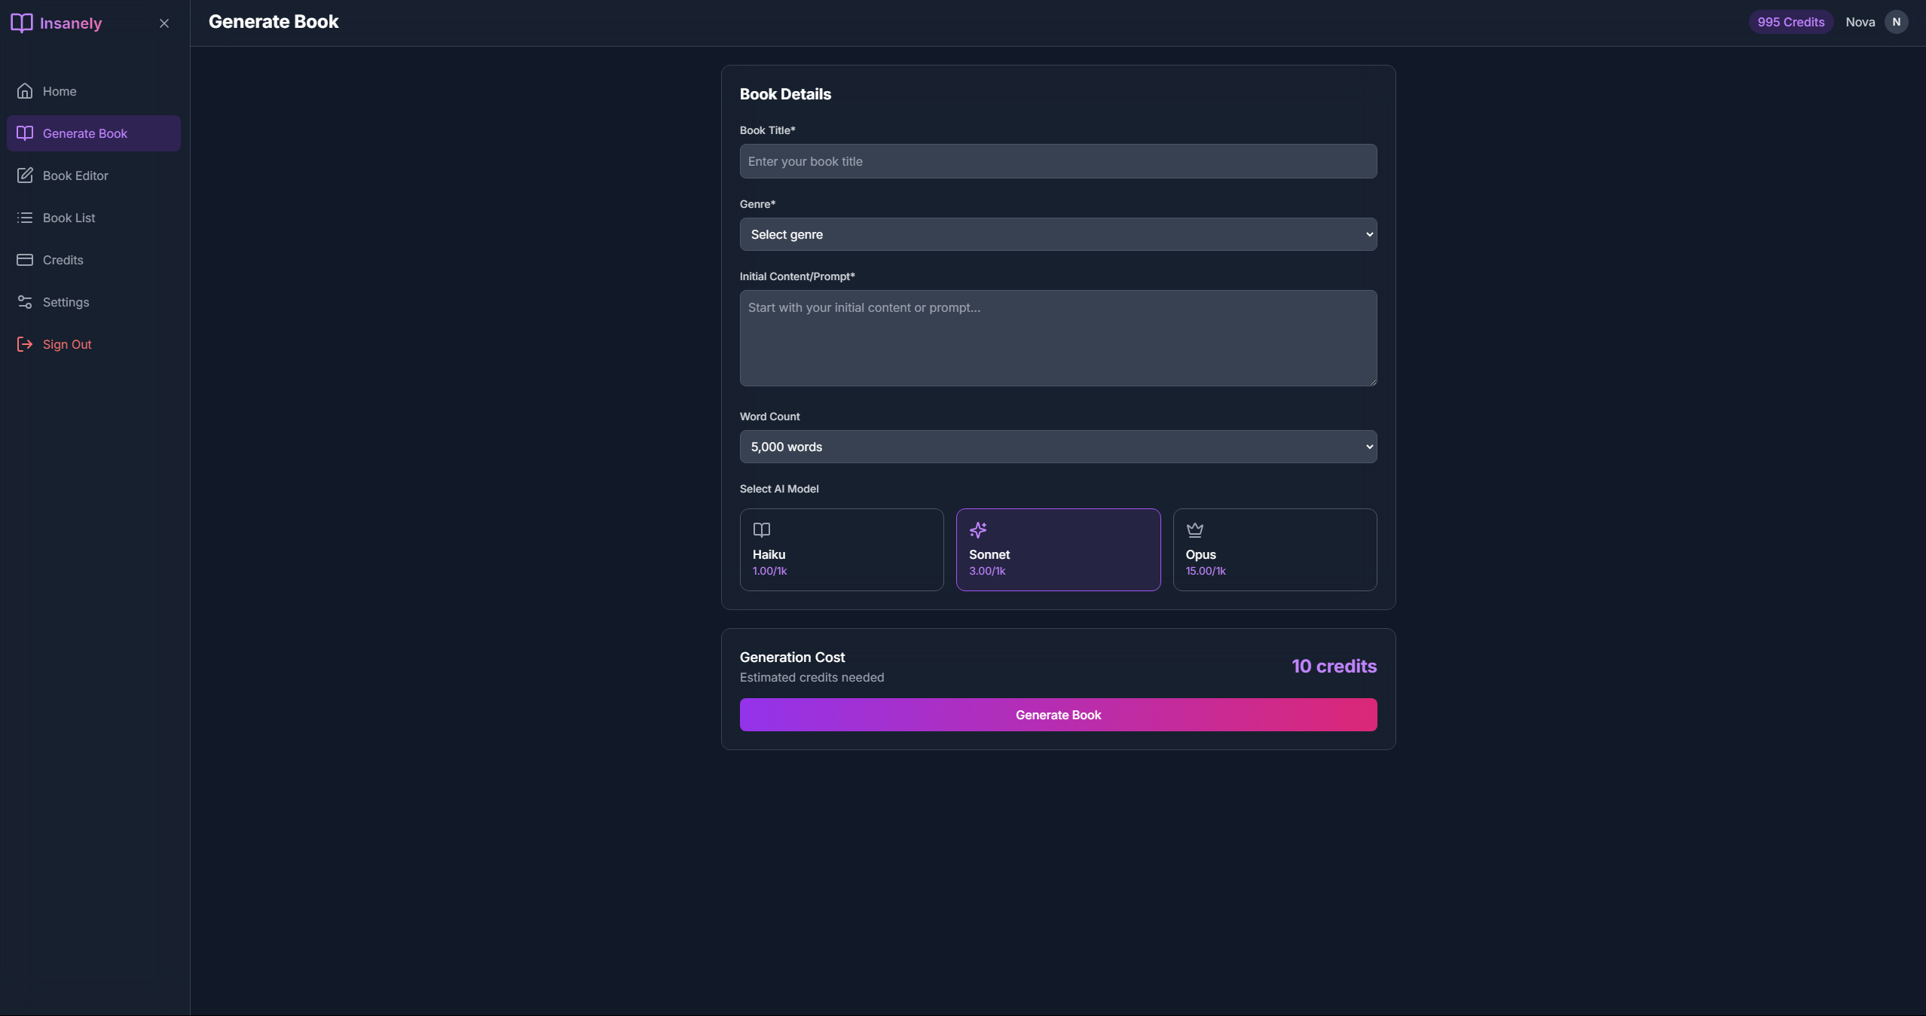
Task: Click inside the Initial Content prompt textarea
Action: click(1058, 338)
